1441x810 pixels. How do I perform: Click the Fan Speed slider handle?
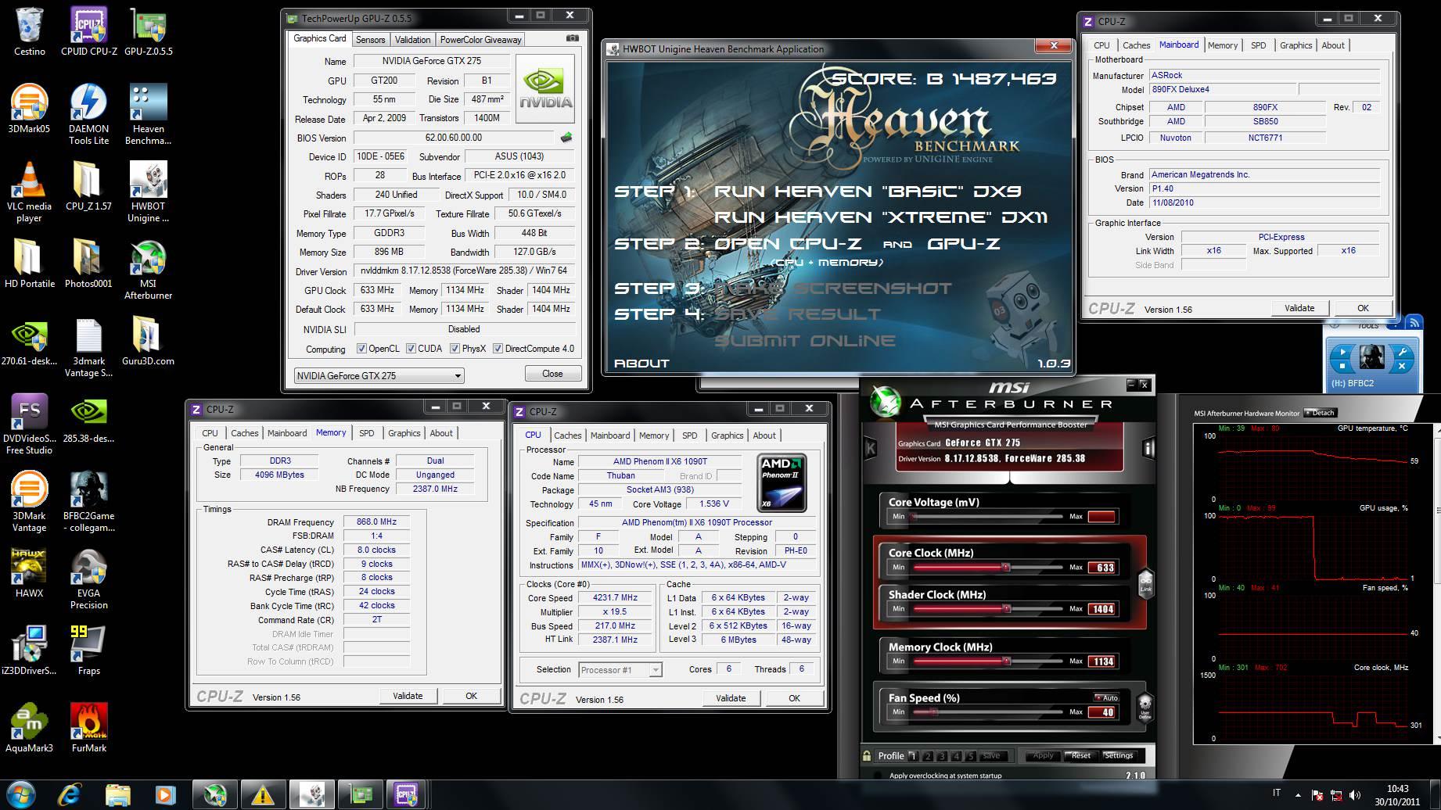(933, 712)
